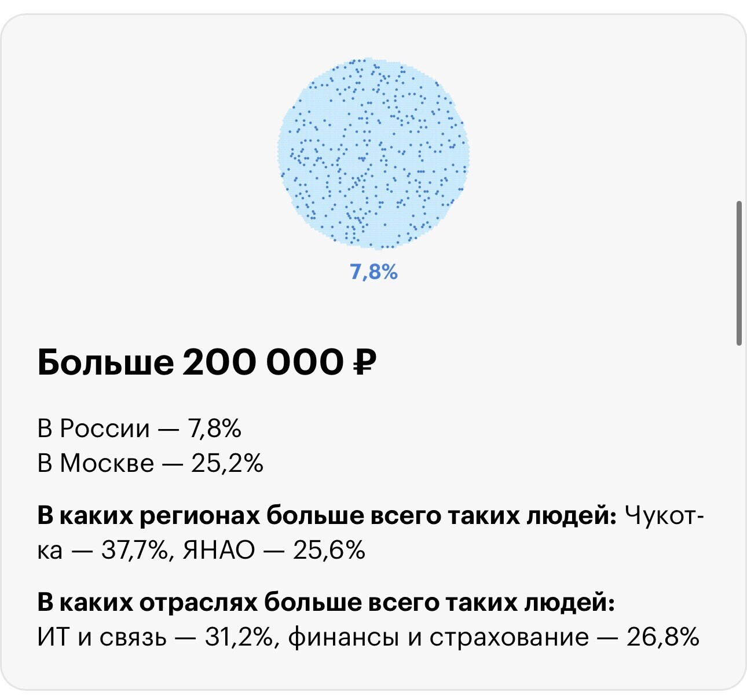747x700 pixels.
Task: Click the ruble sign in the heading
Action: (x=365, y=363)
